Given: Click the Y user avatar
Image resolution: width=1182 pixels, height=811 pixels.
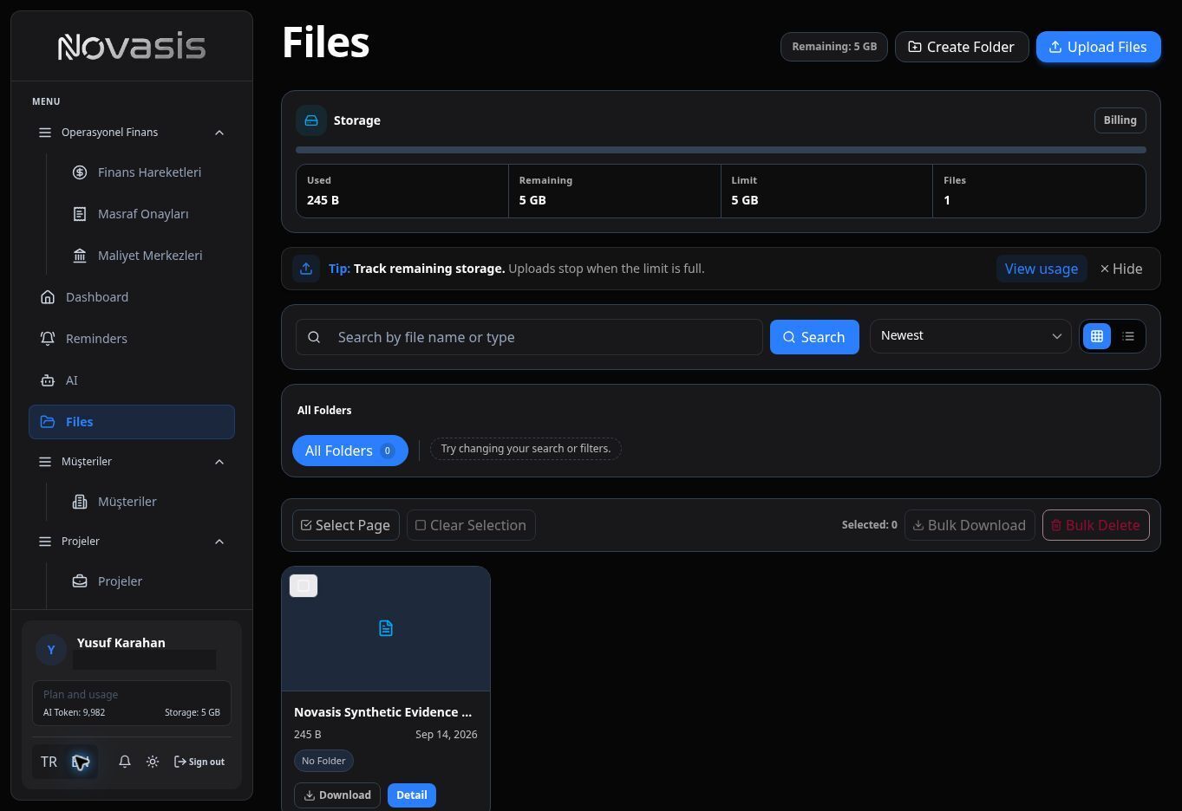Looking at the screenshot, I should click(x=51, y=649).
